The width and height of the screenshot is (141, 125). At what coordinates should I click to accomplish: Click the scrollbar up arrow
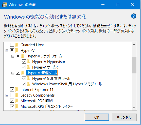click(x=134, y=45)
